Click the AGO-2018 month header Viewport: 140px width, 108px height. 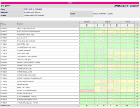coord(87,22)
